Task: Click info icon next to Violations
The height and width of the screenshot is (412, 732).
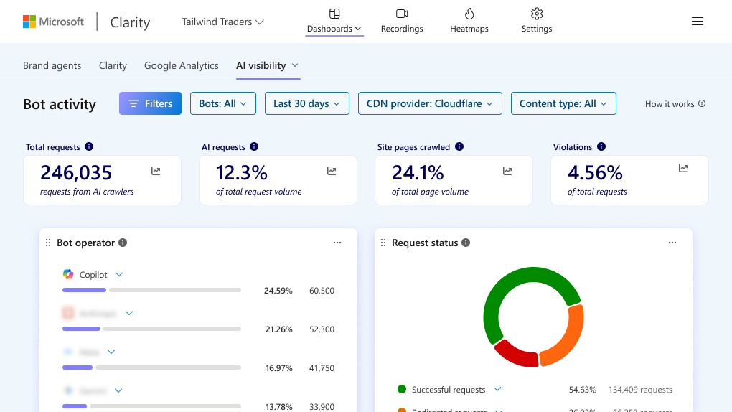Action: coord(601,146)
